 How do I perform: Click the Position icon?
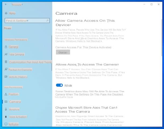[x=6, y=94]
